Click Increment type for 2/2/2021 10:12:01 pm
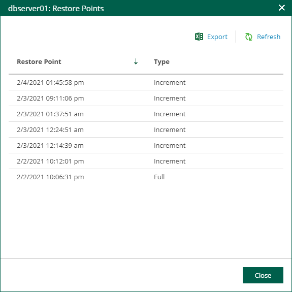Viewport: 292px width, 292px height. [170, 161]
